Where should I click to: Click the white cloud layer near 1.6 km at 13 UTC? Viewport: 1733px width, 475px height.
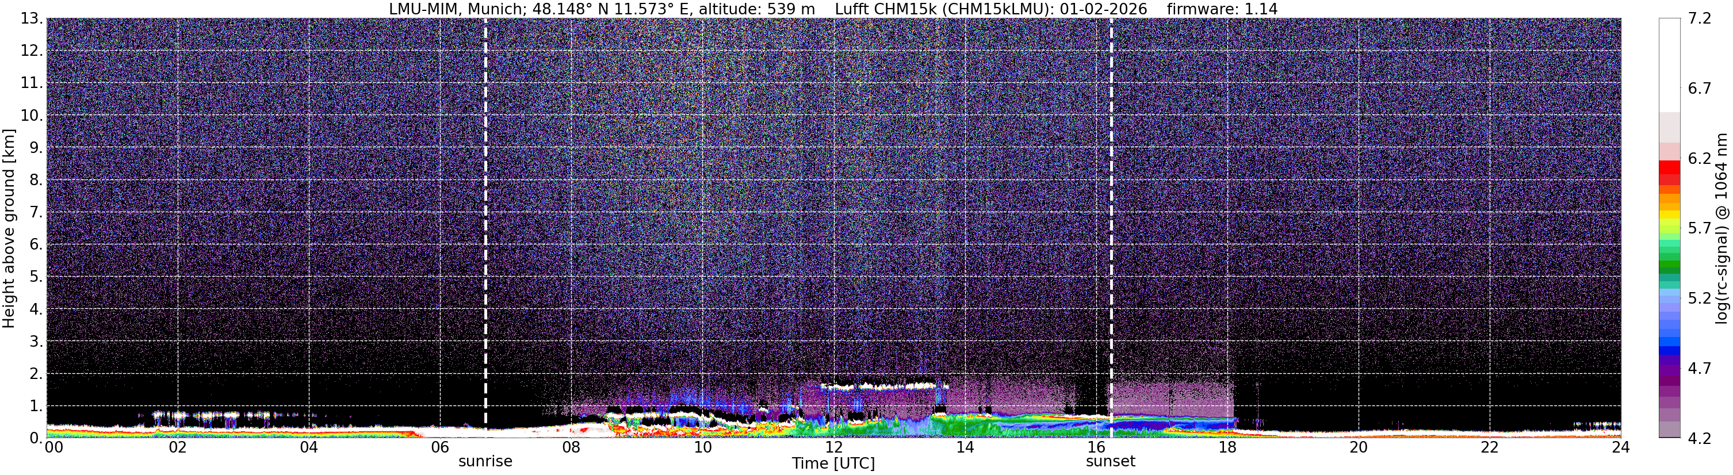click(x=885, y=386)
